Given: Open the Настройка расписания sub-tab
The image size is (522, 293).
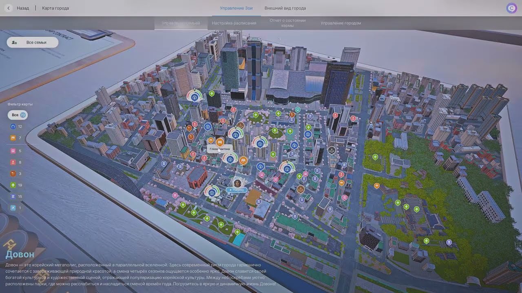Looking at the screenshot, I should (x=234, y=23).
